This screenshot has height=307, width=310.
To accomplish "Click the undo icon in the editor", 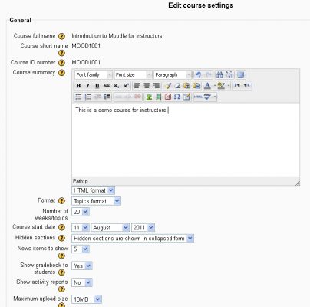I will pos(198,74).
